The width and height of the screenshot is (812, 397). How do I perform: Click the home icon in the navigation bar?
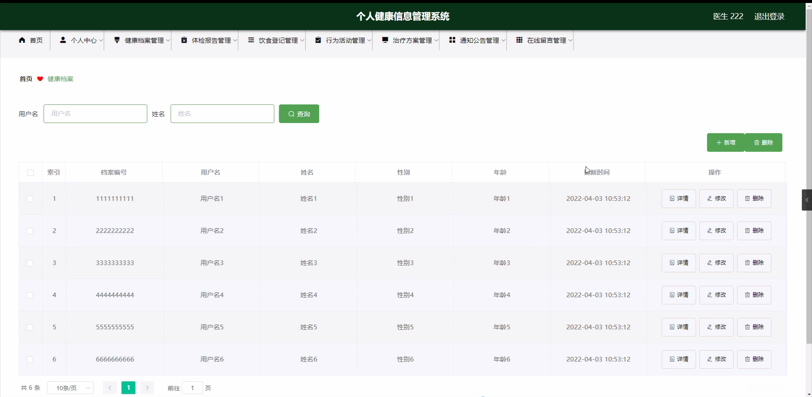click(22, 40)
